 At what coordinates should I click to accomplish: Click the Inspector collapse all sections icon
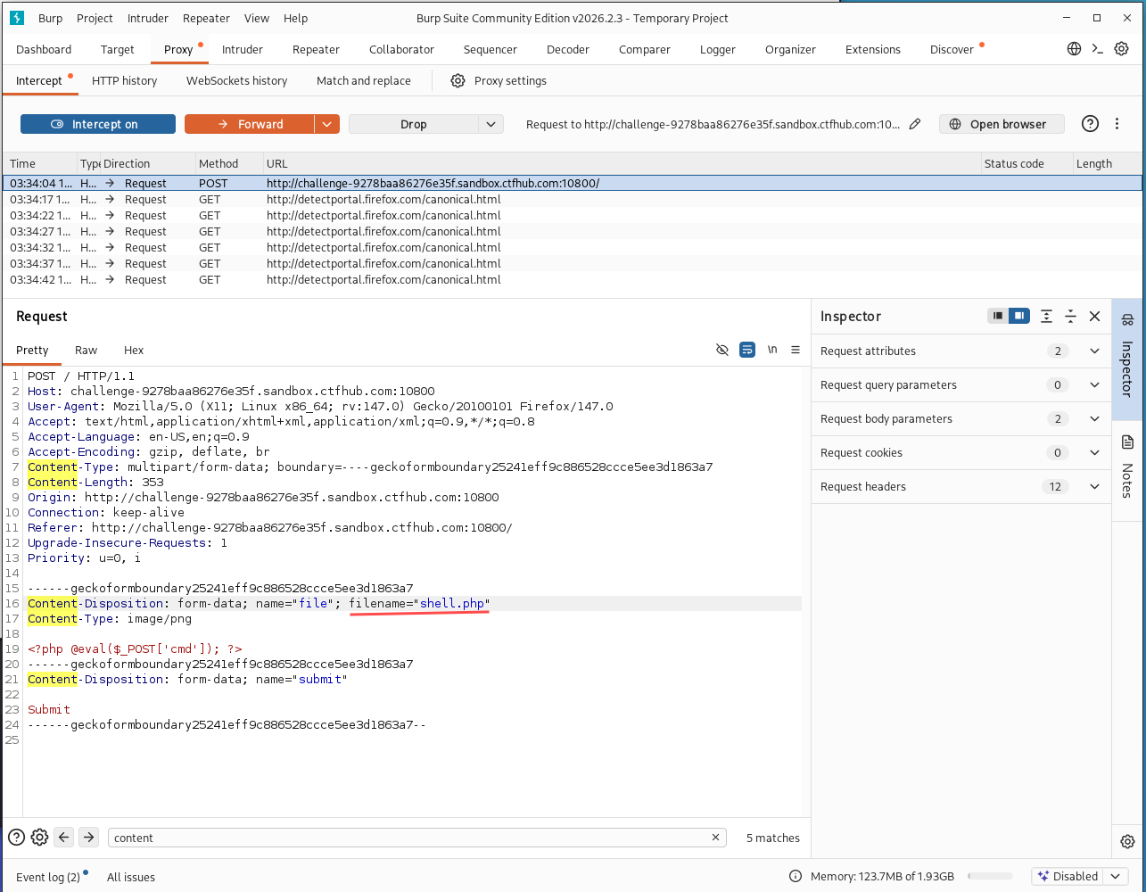[1070, 316]
